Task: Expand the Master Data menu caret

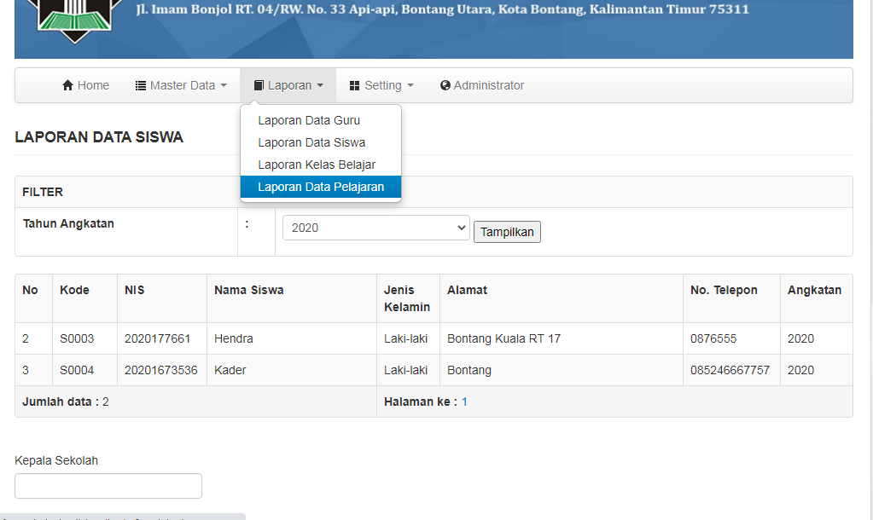Action: [x=224, y=85]
